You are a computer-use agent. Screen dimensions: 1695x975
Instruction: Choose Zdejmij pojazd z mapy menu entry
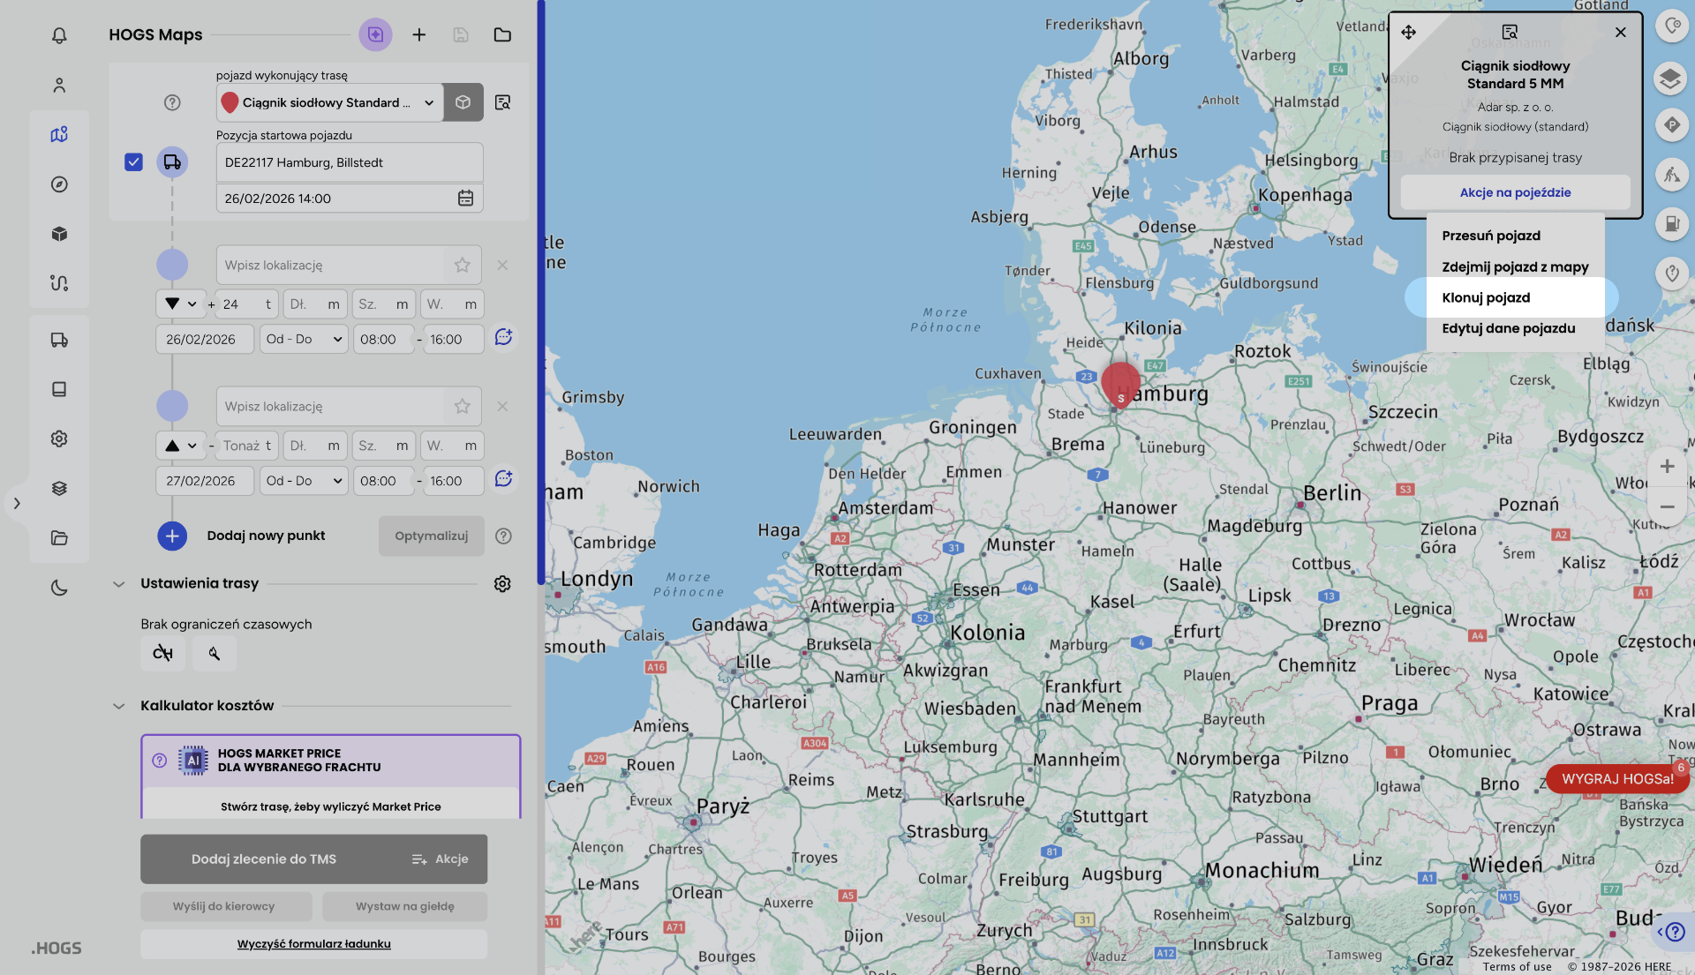click(1515, 266)
